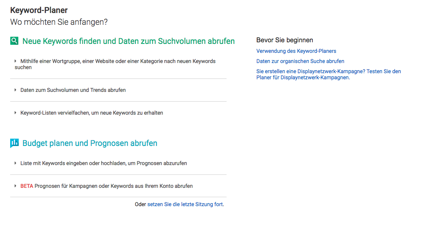Select 'Keyword-Listen vervielfachen' option text
Image resolution: width=432 pixels, height=235 pixels.
92,113
